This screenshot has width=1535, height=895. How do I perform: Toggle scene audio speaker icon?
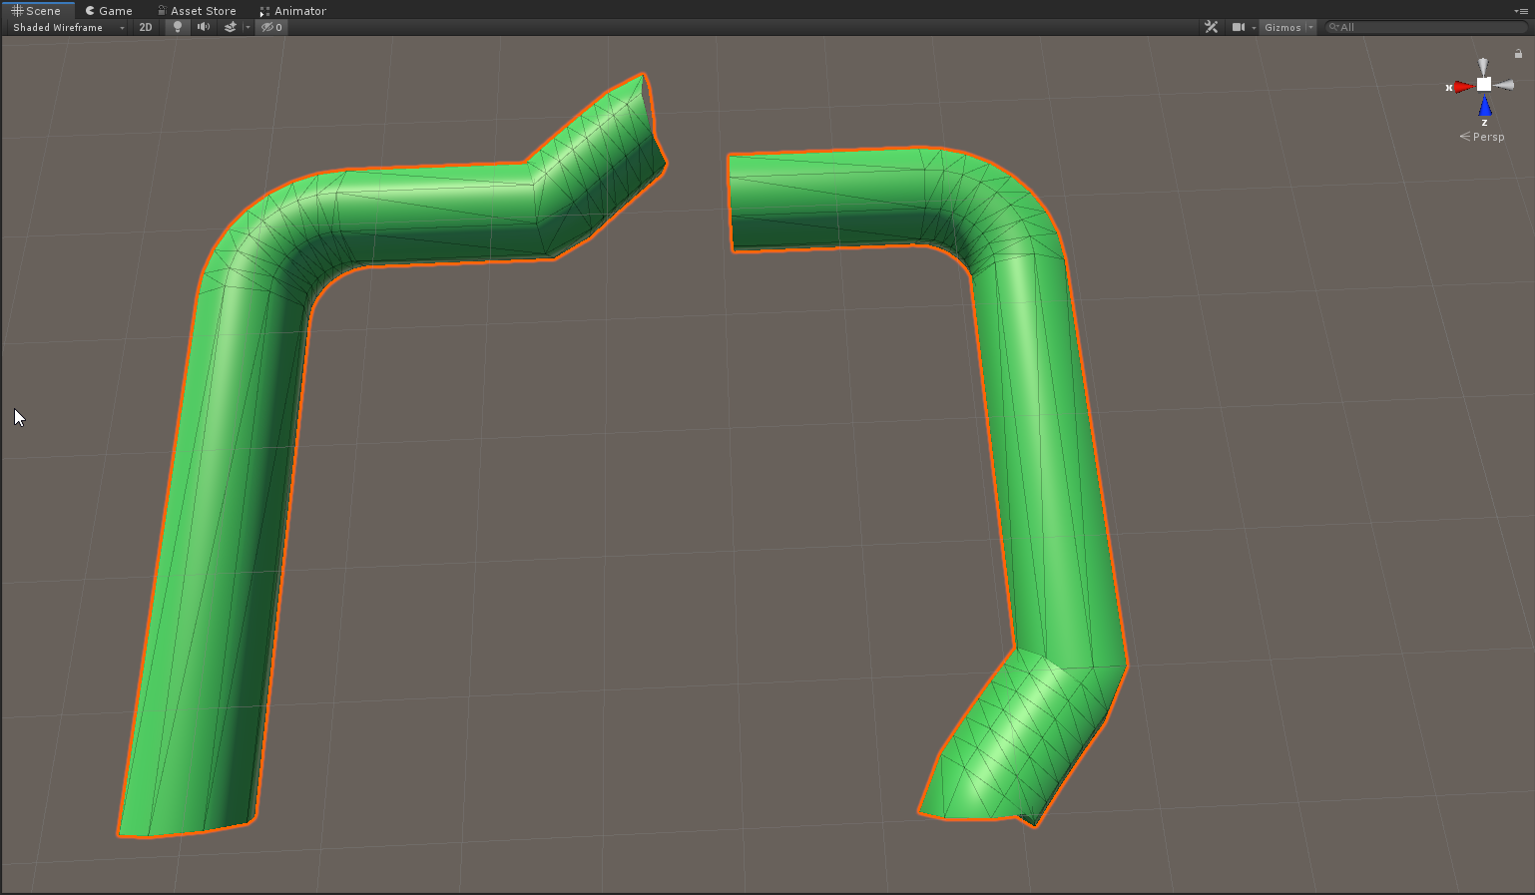pyautogui.click(x=204, y=27)
